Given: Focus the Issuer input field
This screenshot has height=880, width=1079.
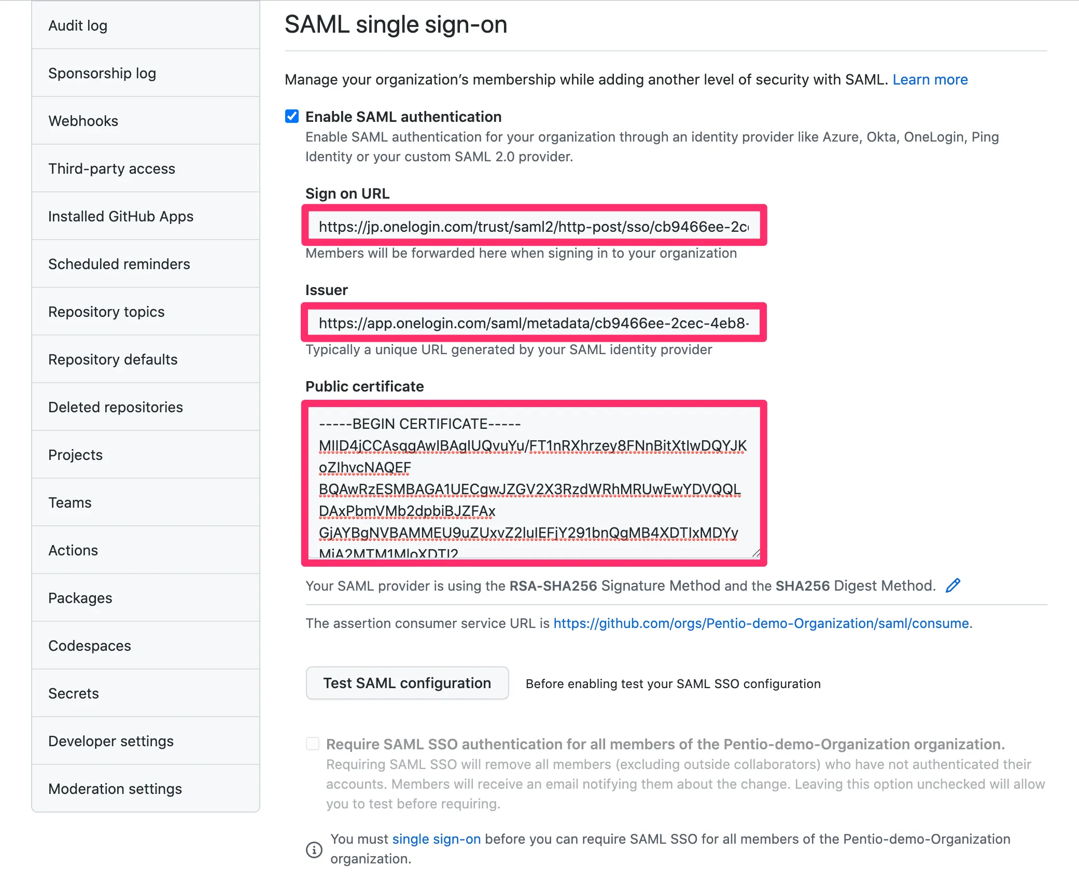Looking at the screenshot, I should click(534, 323).
